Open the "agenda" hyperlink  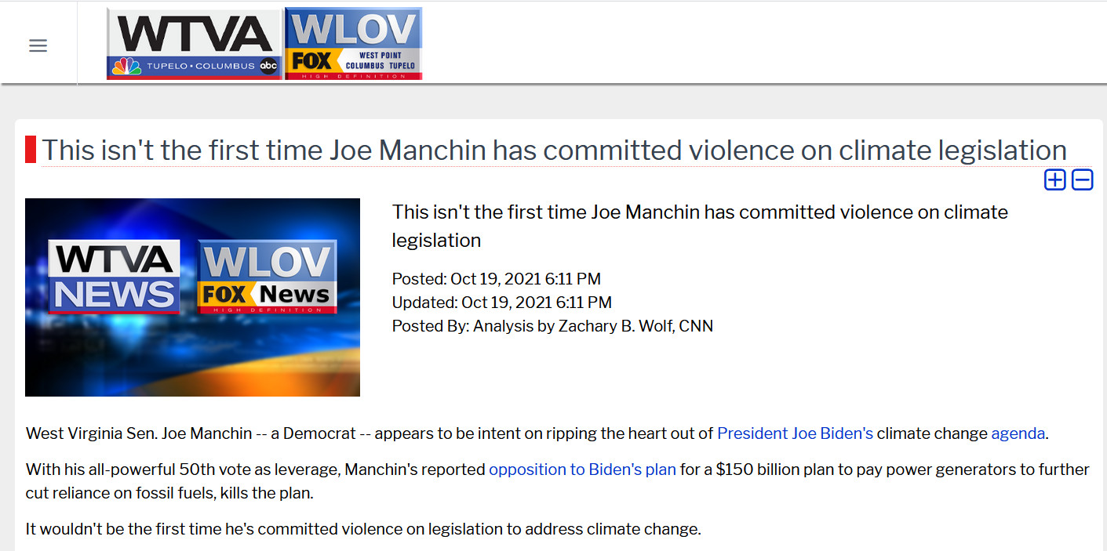(x=1018, y=433)
